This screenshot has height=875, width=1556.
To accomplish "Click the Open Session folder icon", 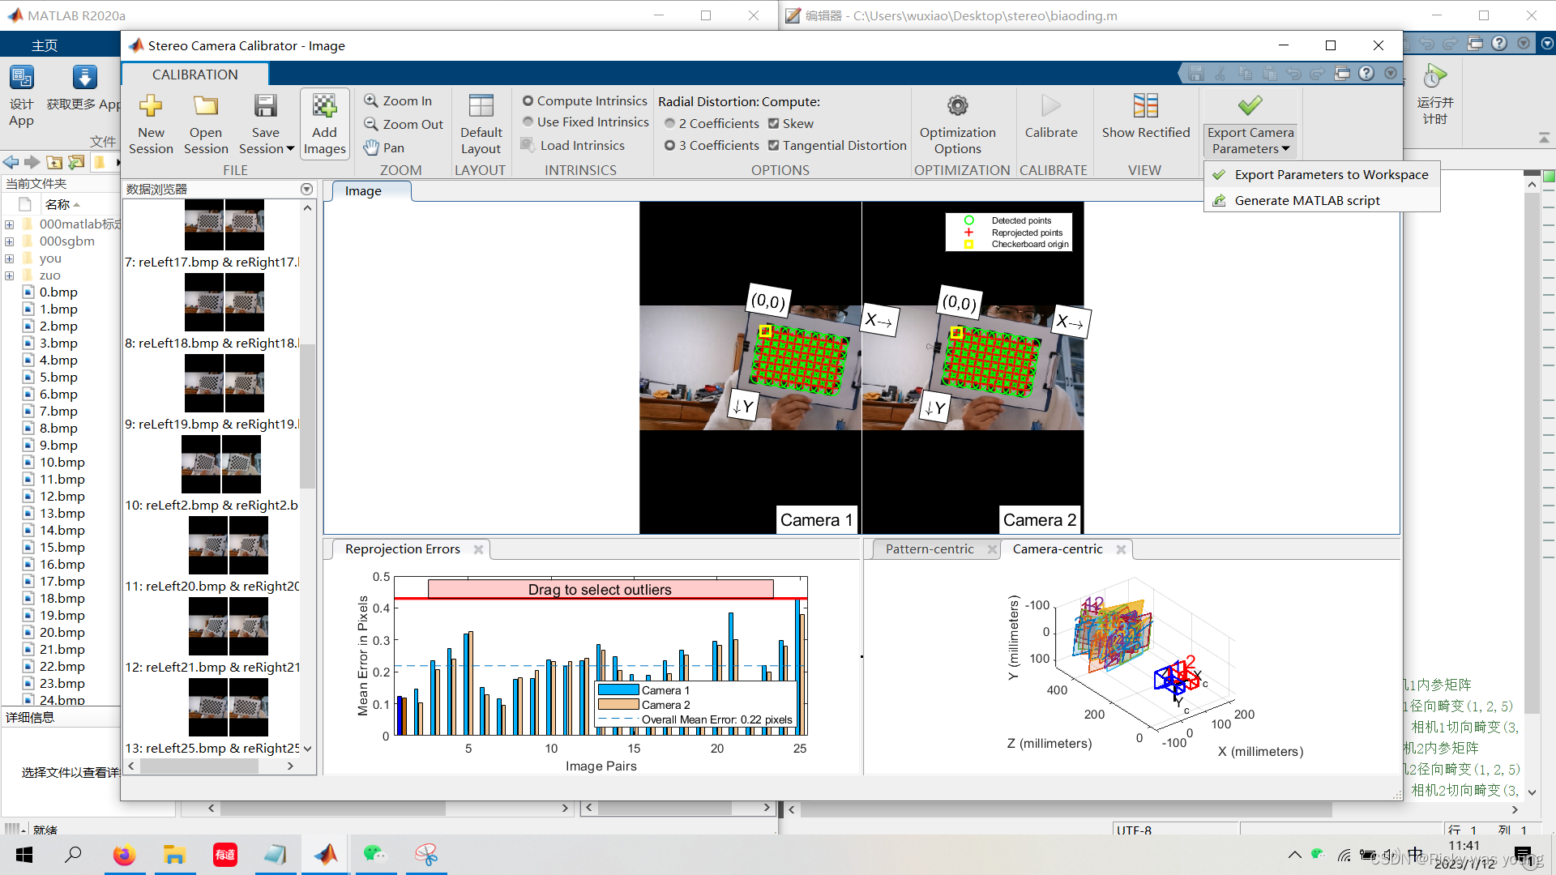I will [x=206, y=106].
